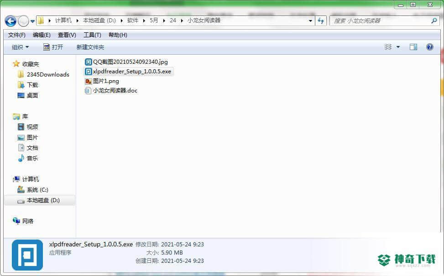Select 计算机 in the navigation pane

tap(31, 179)
